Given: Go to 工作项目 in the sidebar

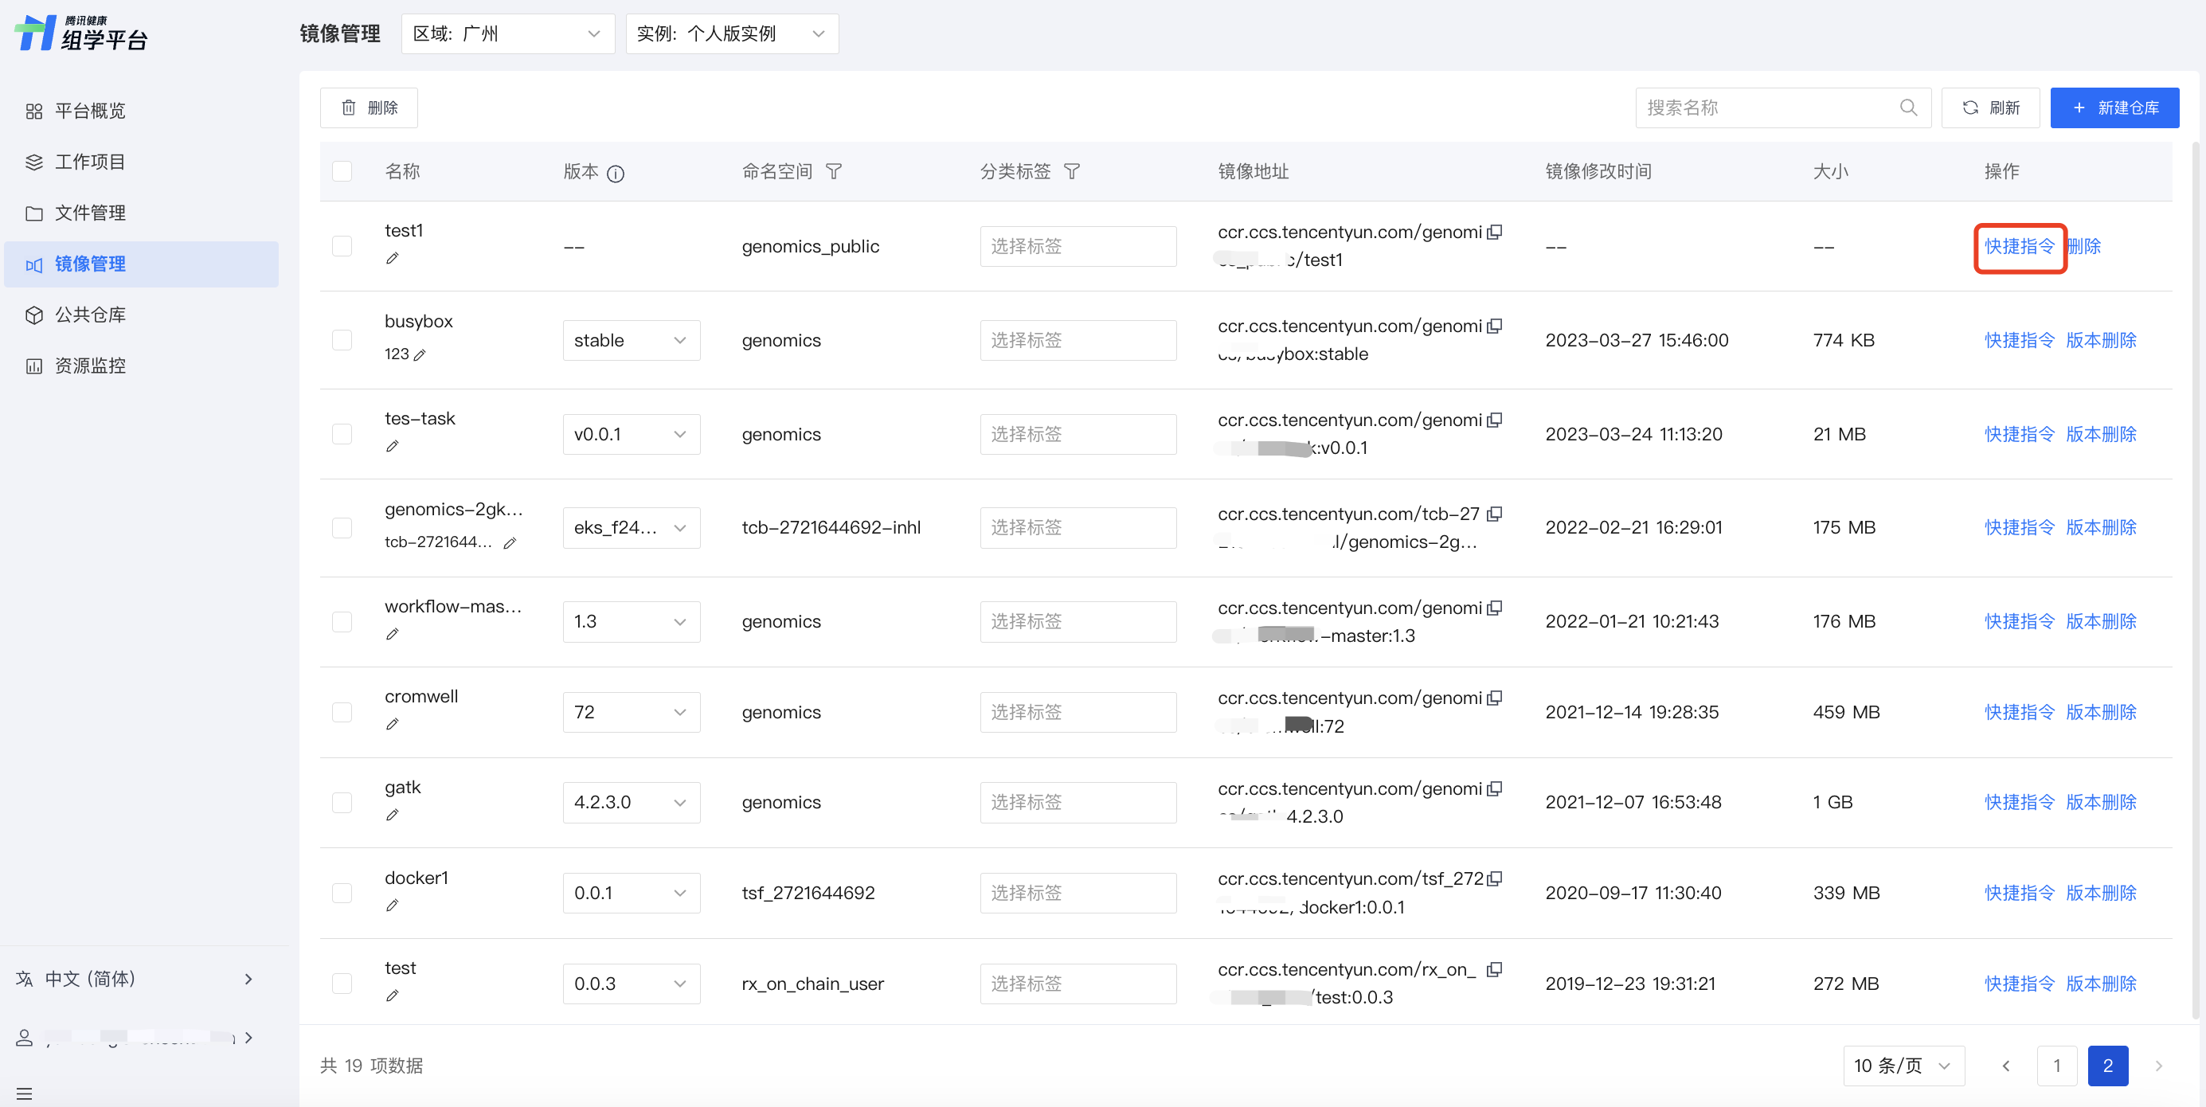Looking at the screenshot, I should tap(90, 162).
